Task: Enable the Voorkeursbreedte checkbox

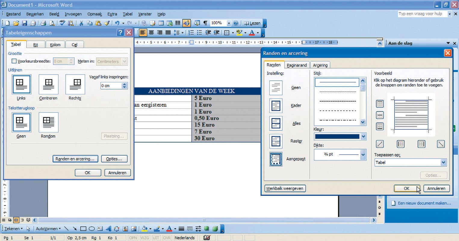Action: coord(14,61)
